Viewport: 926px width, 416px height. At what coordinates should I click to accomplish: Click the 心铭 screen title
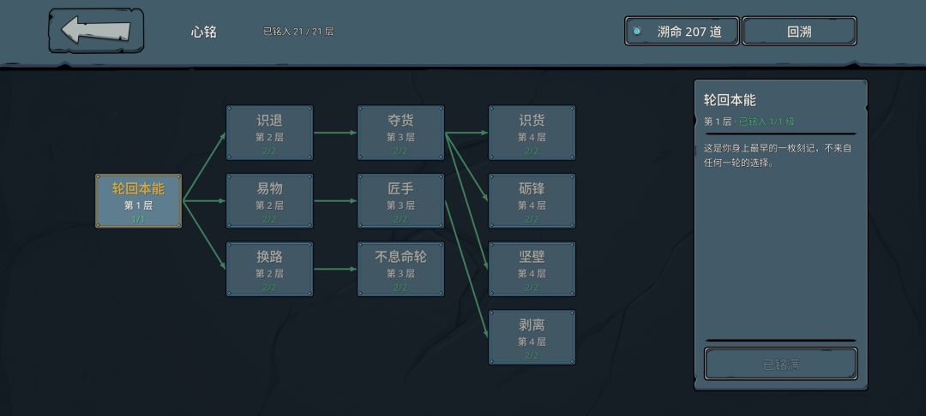point(204,32)
